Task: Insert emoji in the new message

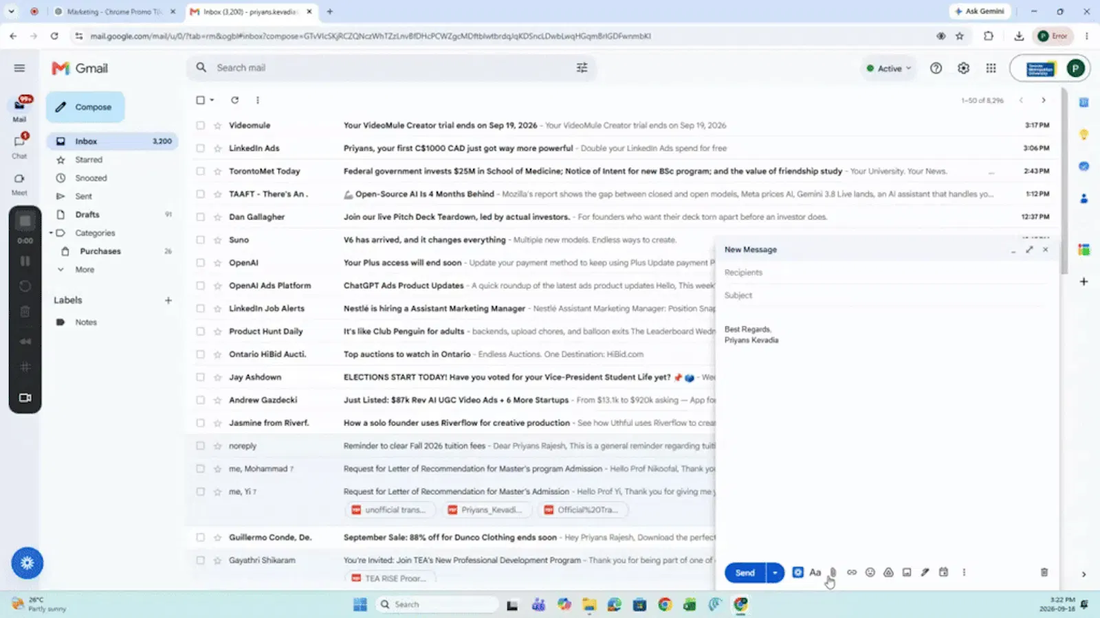Action: pyautogui.click(x=870, y=572)
